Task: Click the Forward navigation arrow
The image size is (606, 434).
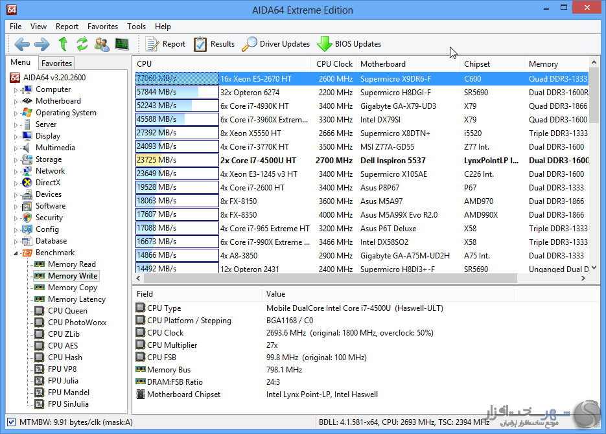Action: pyautogui.click(x=42, y=44)
